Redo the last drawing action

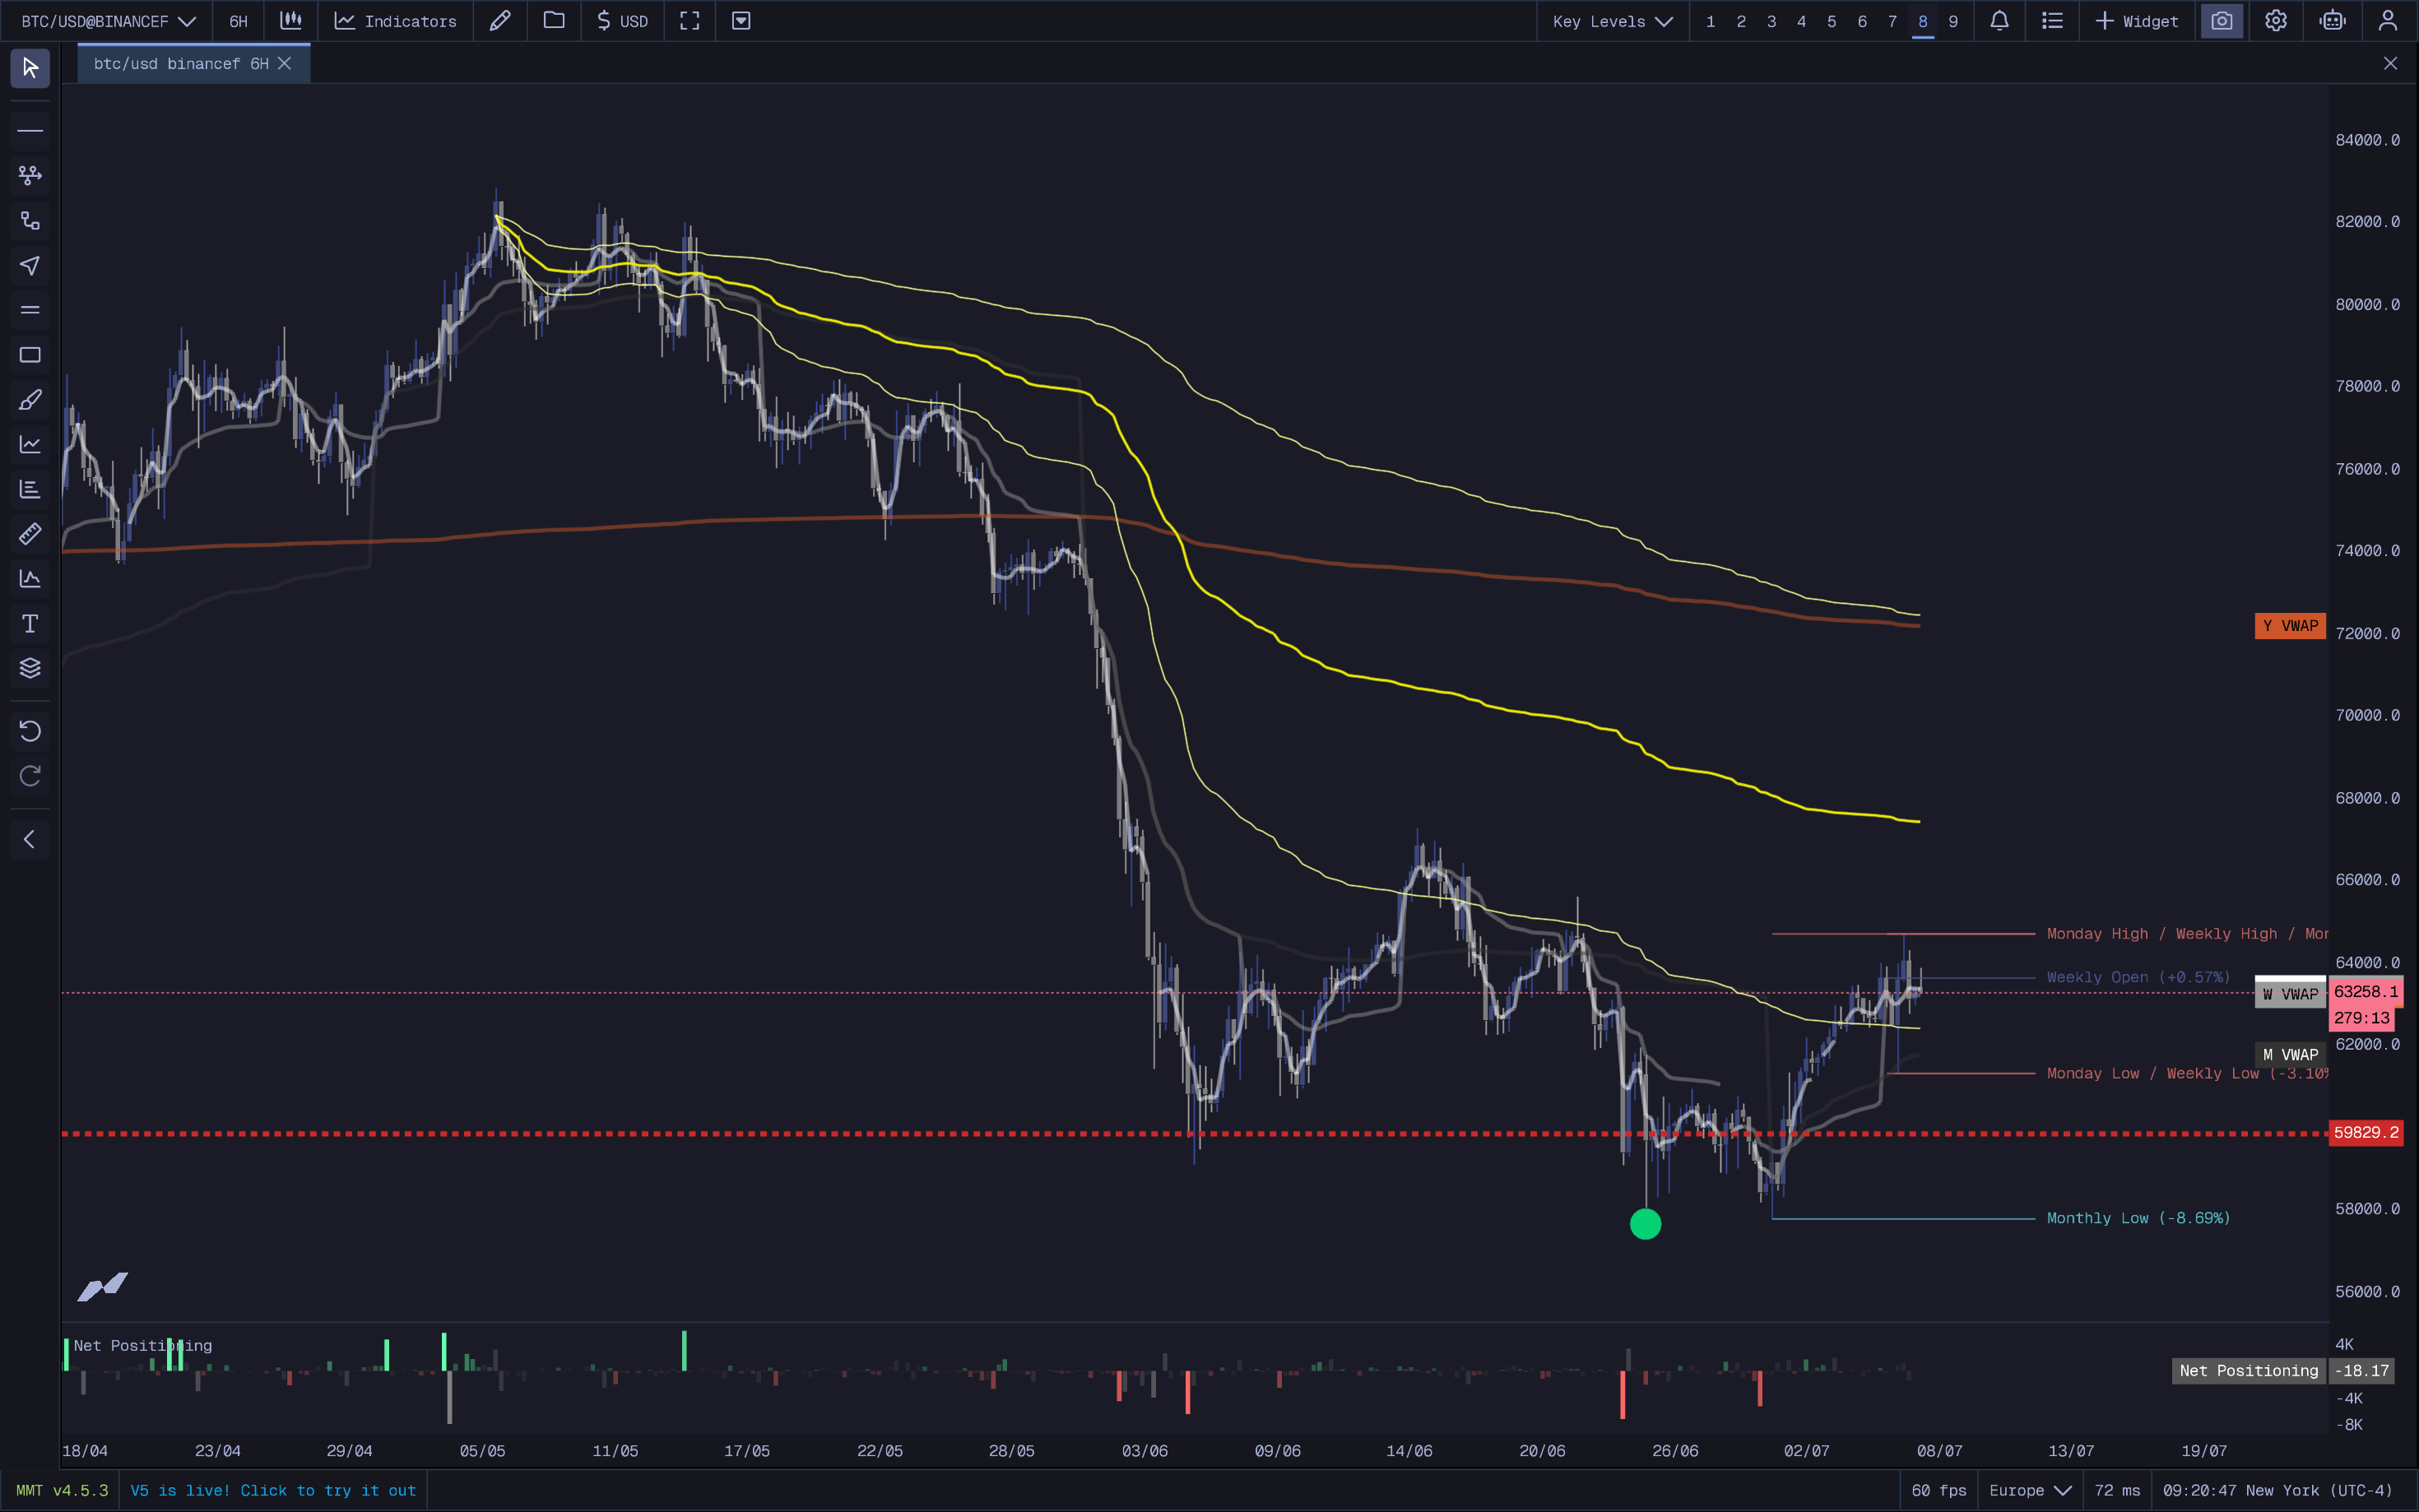[30, 776]
